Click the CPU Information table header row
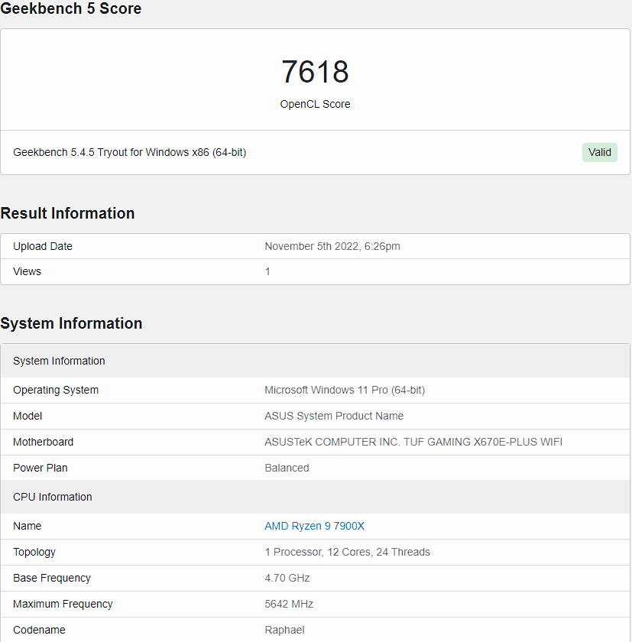Screen dimensions: 632x642 (x=315, y=497)
